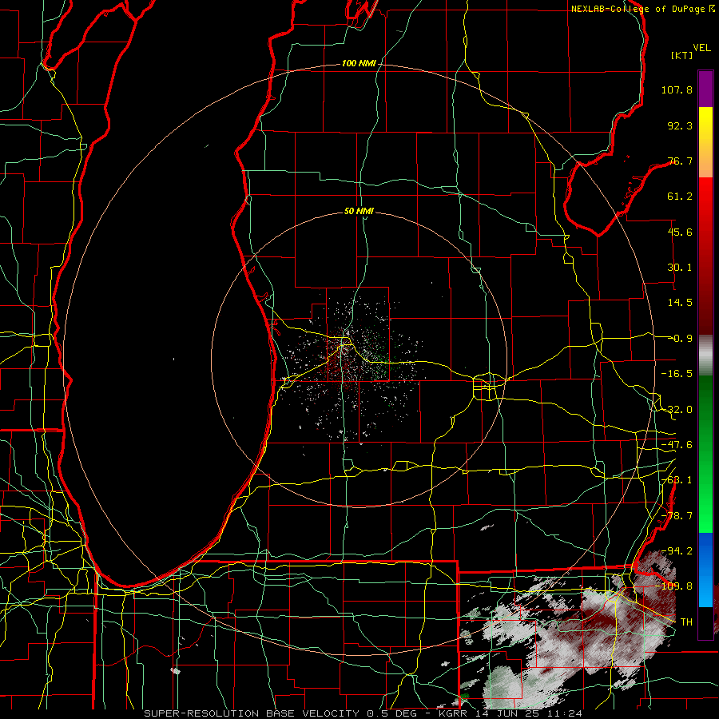Pick the blue segment of the velocity scale
The image size is (719, 719).
pyautogui.click(x=705, y=570)
